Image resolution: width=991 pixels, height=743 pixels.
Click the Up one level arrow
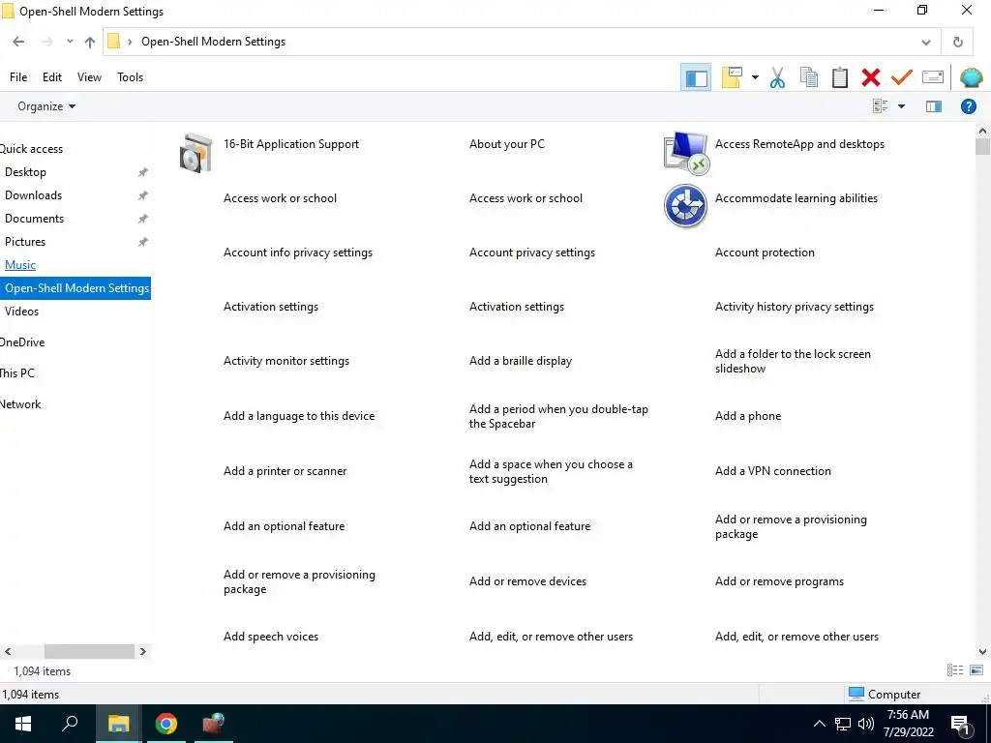click(x=90, y=42)
